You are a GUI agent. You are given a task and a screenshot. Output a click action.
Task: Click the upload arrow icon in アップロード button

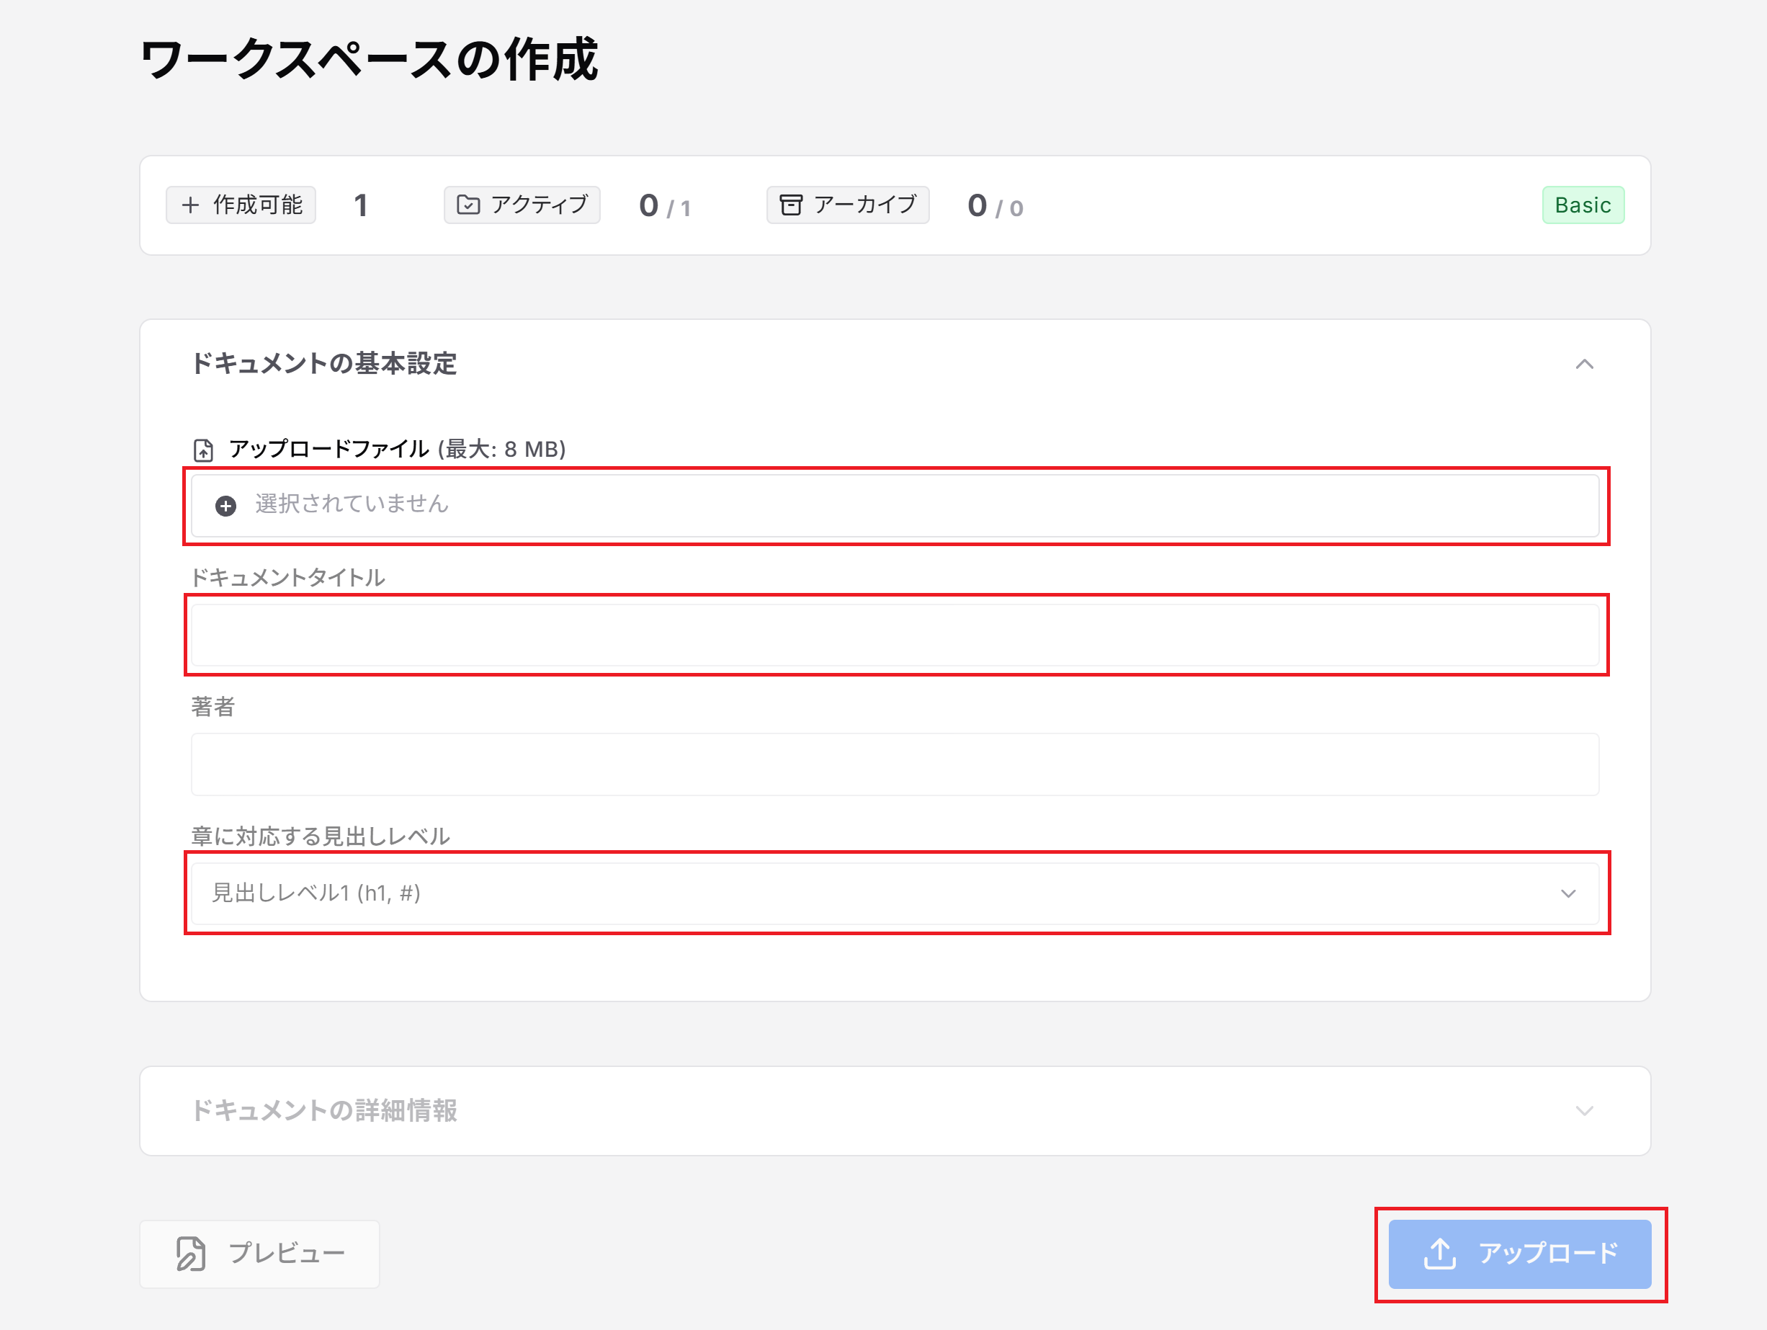tap(1439, 1254)
